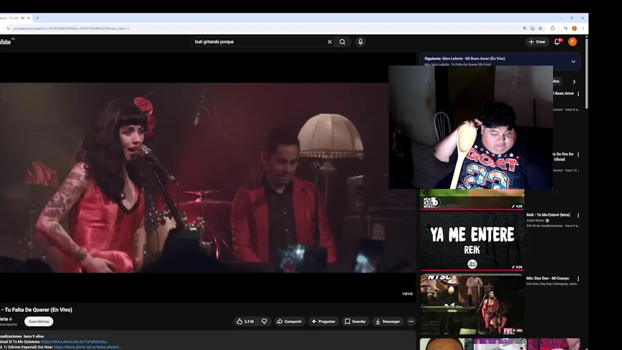622x350 pixels.
Task: Click the chips row next arrow
Action: 574,82
